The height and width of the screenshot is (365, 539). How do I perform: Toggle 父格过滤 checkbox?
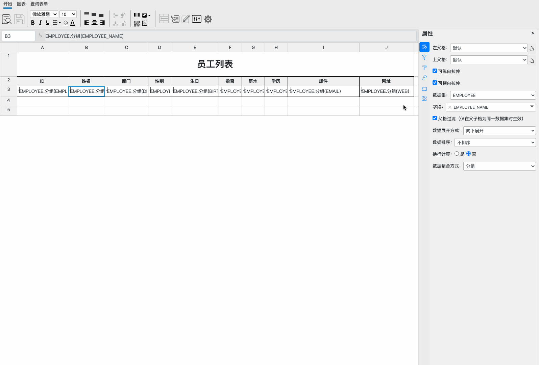(435, 118)
